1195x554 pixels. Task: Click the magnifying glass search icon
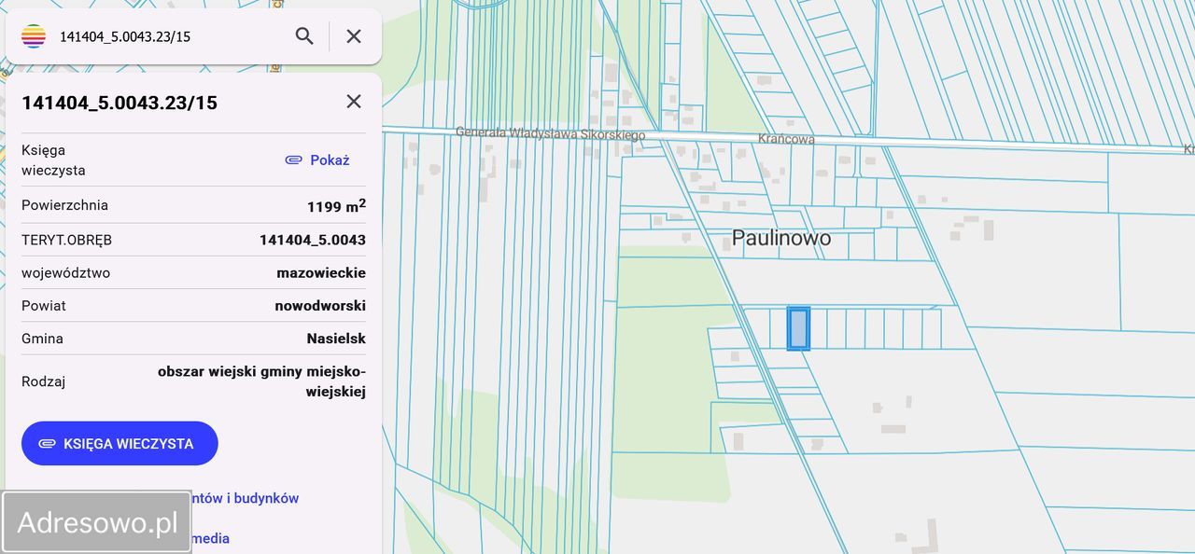click(x=303, y=35)
